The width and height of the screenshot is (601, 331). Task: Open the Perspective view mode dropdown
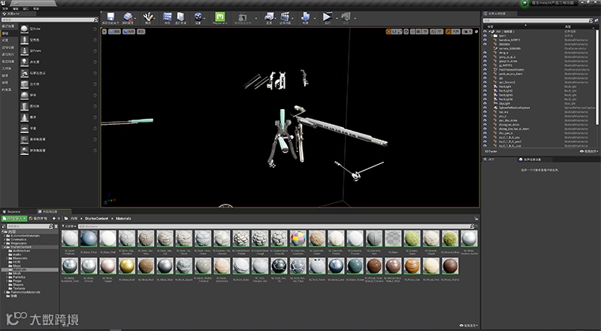(x=115, y=32)
